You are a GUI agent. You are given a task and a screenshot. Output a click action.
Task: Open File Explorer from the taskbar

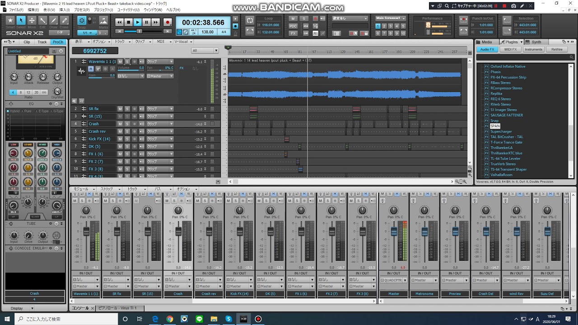(x=214, y=319)
